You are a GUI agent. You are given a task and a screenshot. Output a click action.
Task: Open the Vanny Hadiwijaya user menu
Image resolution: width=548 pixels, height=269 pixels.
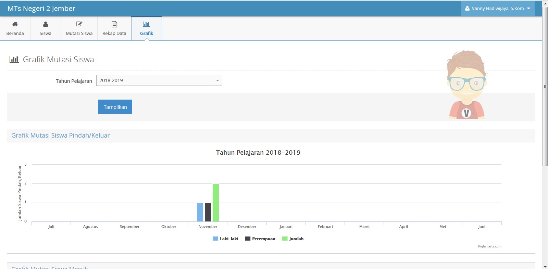click(498, 8)
